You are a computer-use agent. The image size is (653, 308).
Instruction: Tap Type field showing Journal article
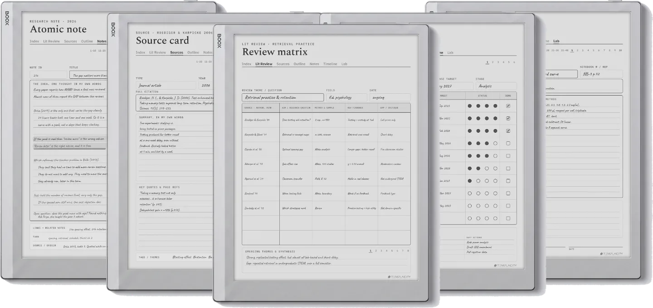166,86
